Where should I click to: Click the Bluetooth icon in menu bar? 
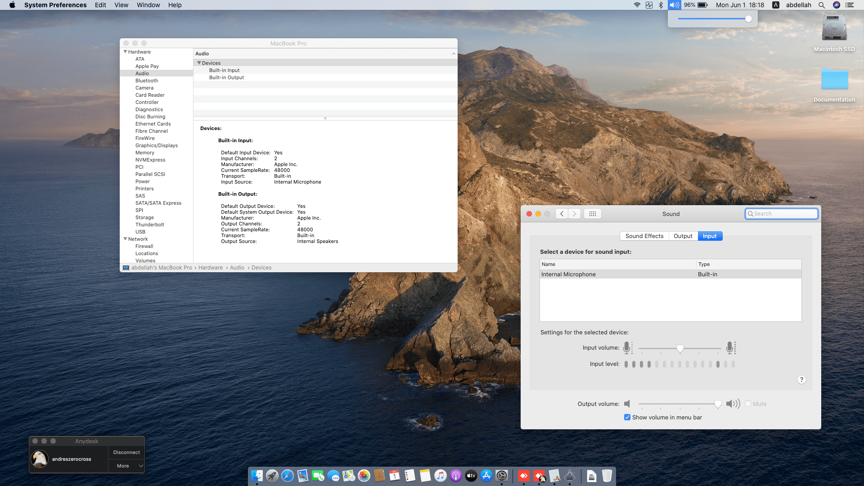coord(661,5)
